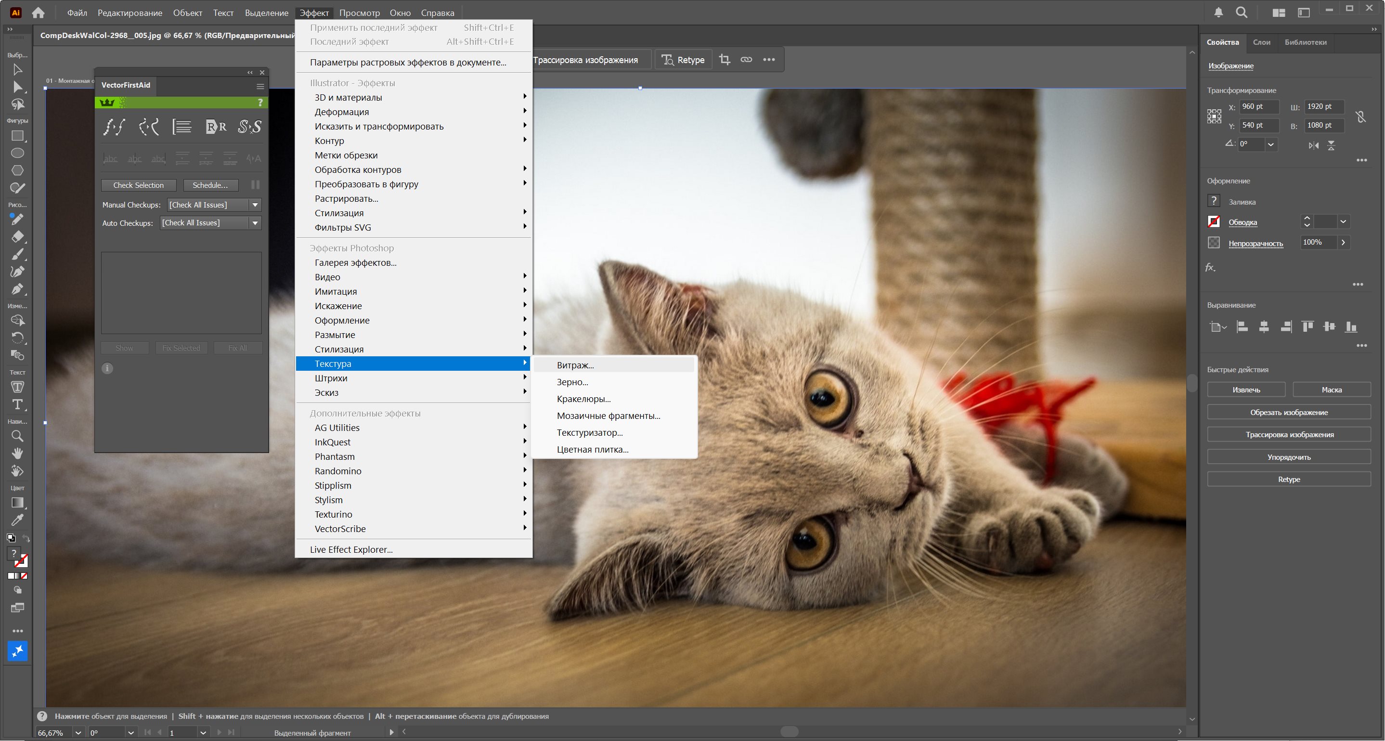This screenshot has height=741, width=1385.
Task: Click the Crop image icon in control bar
Action: [724, 60]
